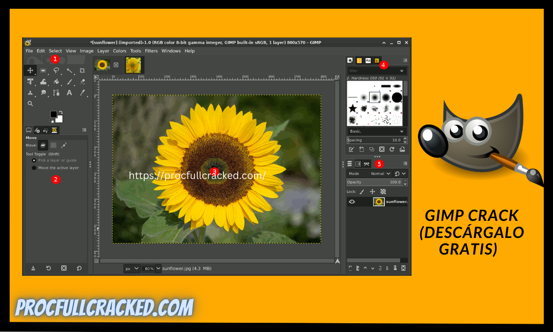Click foreground black color swatch
Image resolution: width=553 pixels, height=332 pixels.
pos(53,114)
